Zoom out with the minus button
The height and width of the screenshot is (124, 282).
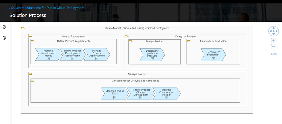point(274,47)
